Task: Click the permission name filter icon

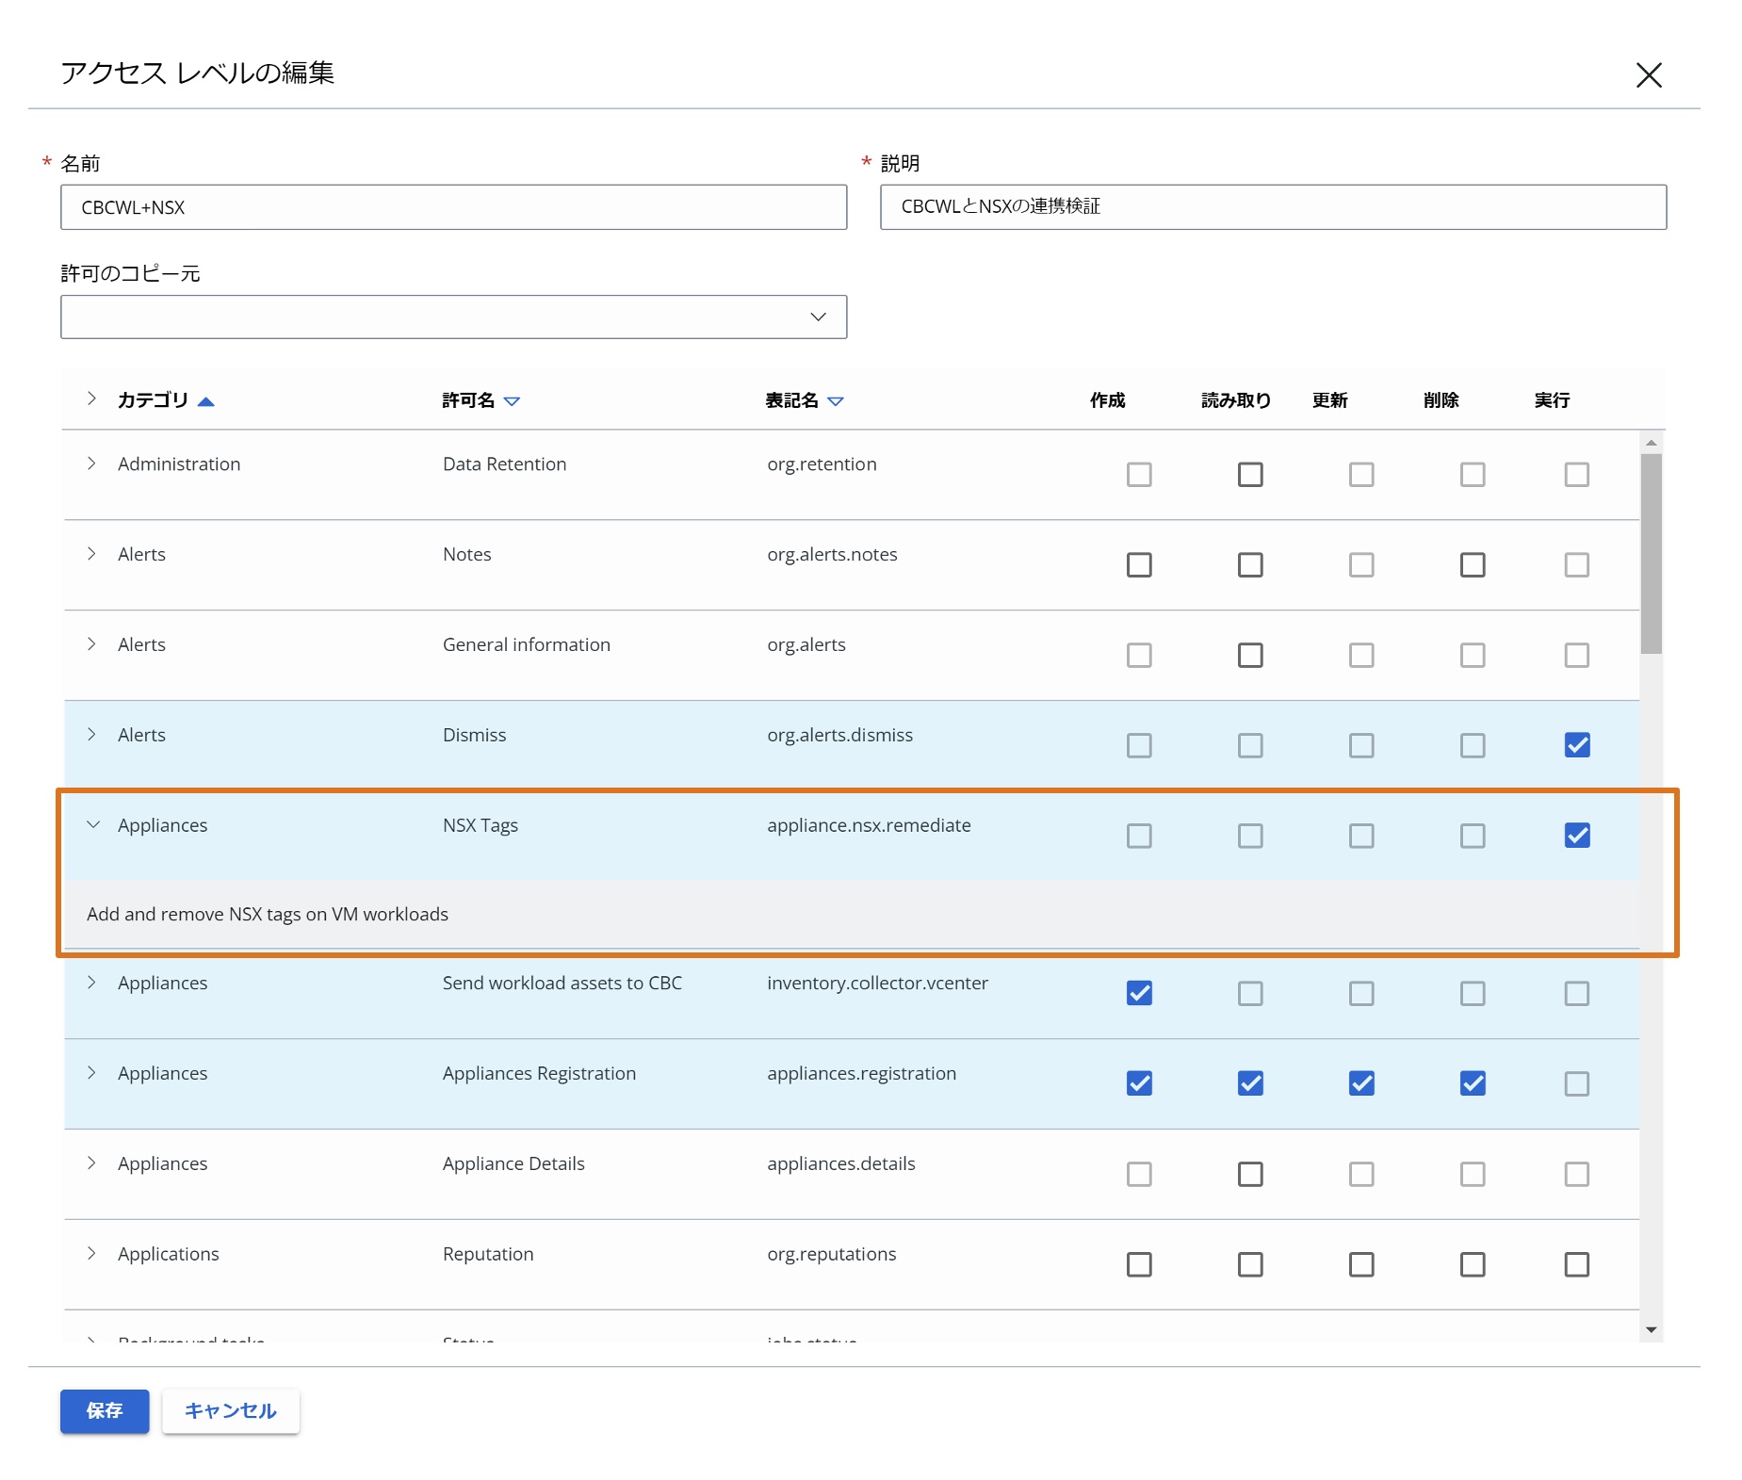Action: pos(512,401)
